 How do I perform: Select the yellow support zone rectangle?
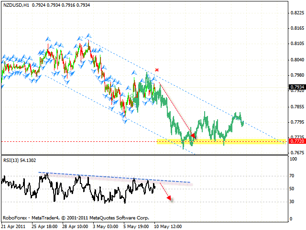tap(220, 141)
